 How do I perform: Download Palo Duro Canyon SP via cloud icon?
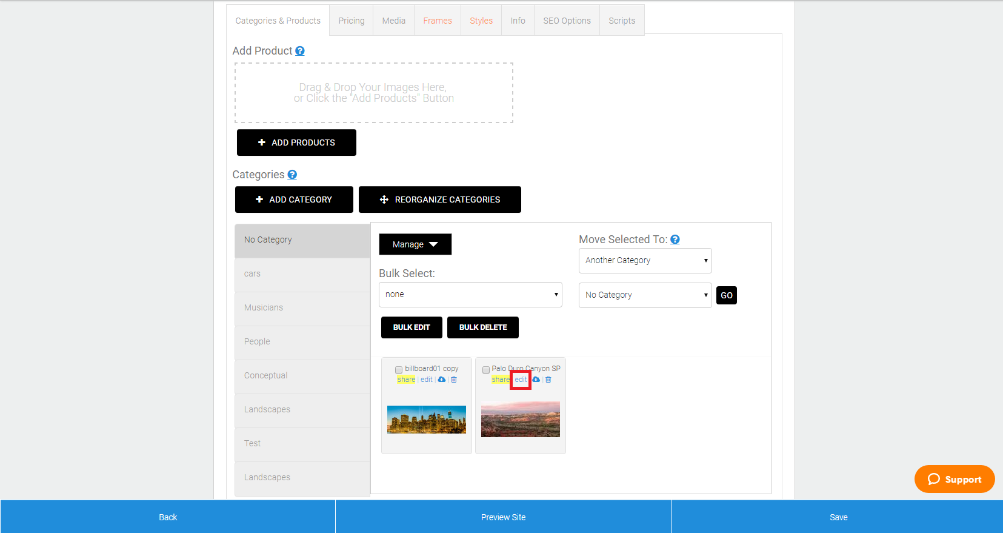[536, 380]
